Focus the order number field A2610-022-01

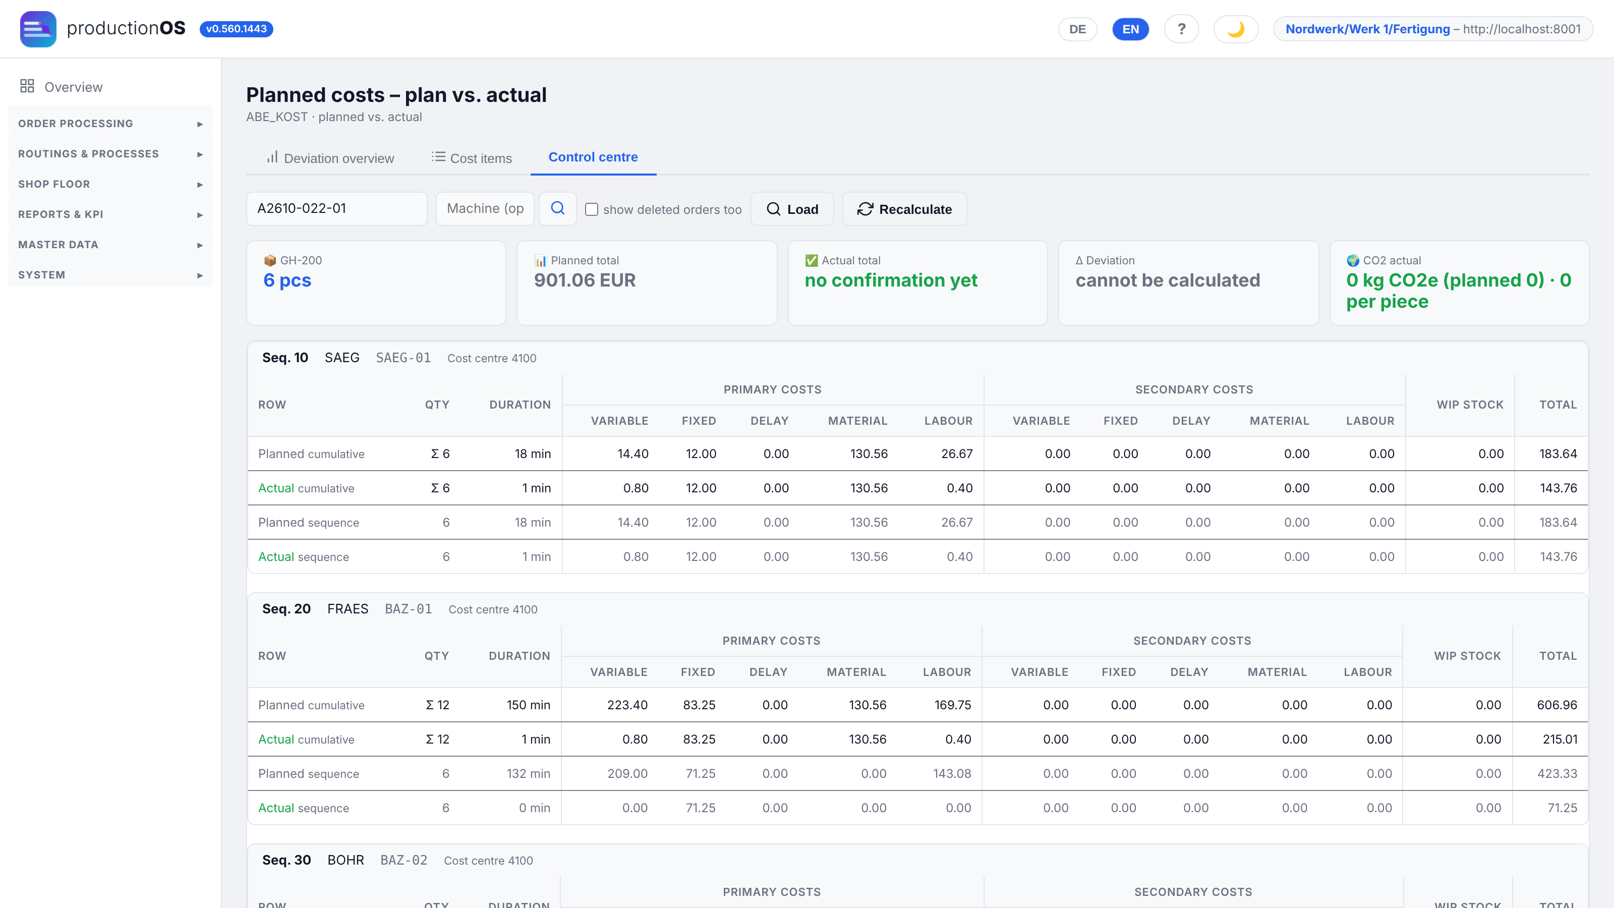coord(336,209)
